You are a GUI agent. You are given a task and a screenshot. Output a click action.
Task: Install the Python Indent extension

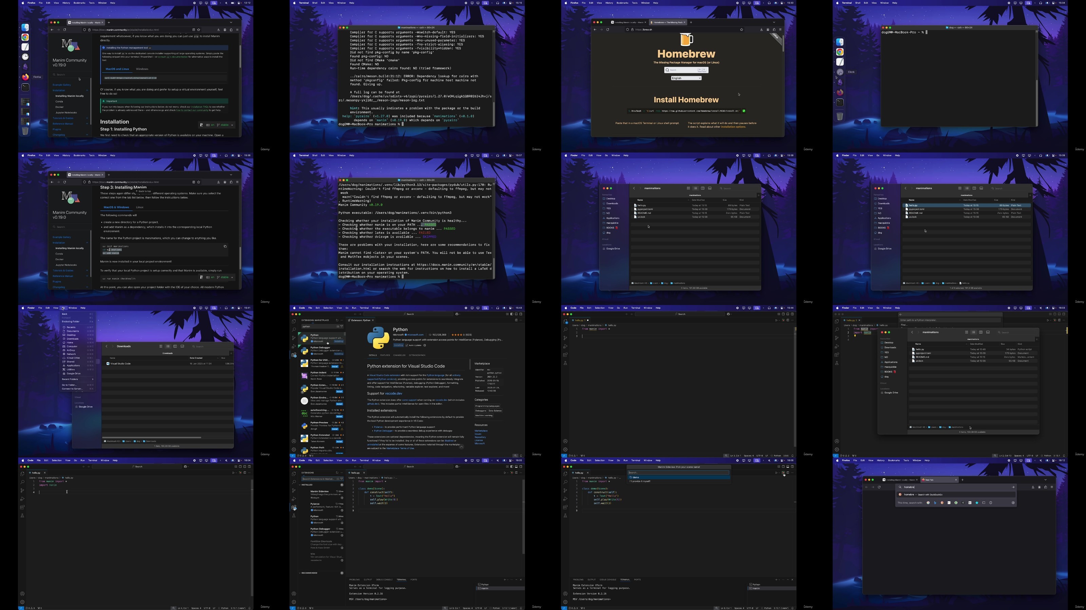(339, 379)
